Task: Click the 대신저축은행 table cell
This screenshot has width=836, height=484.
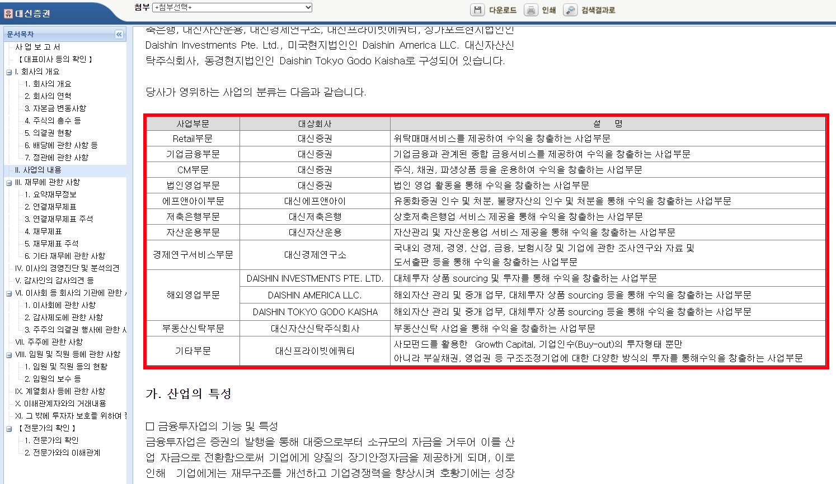Action: [315, 217]
